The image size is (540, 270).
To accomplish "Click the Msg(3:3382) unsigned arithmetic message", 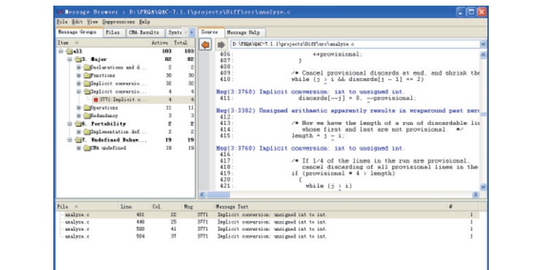I will pyautogui.click(x=347, y=111).
